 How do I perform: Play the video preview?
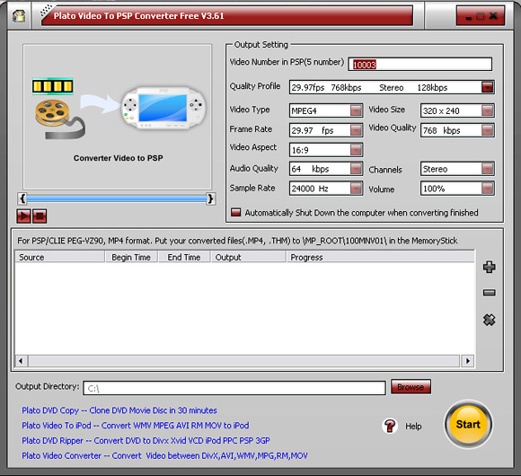point(23,216)
